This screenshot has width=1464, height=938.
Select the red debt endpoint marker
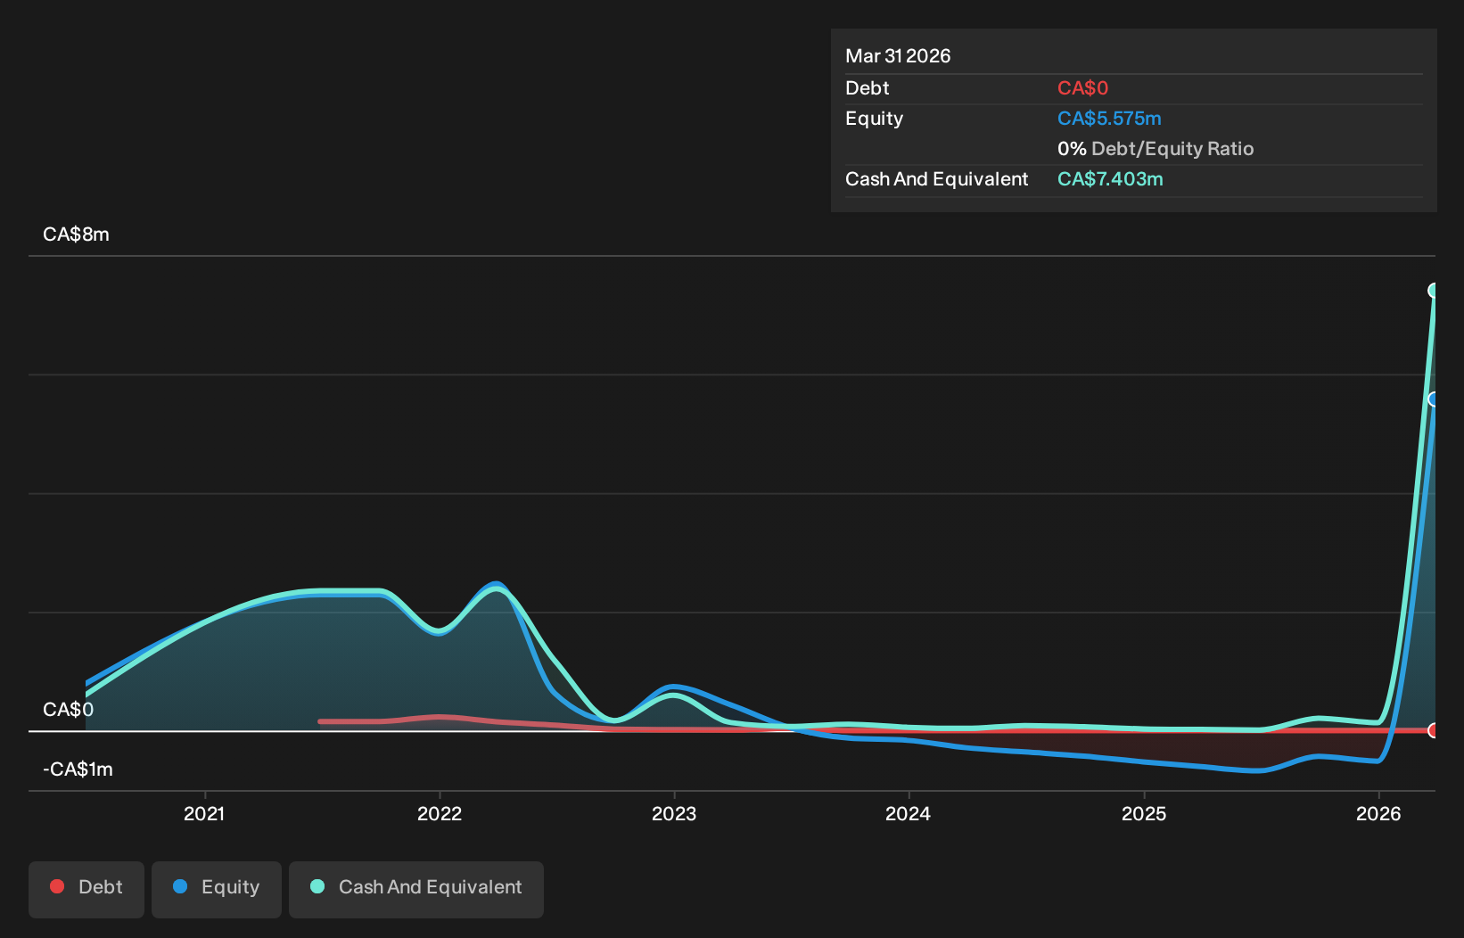[1434, 731]
